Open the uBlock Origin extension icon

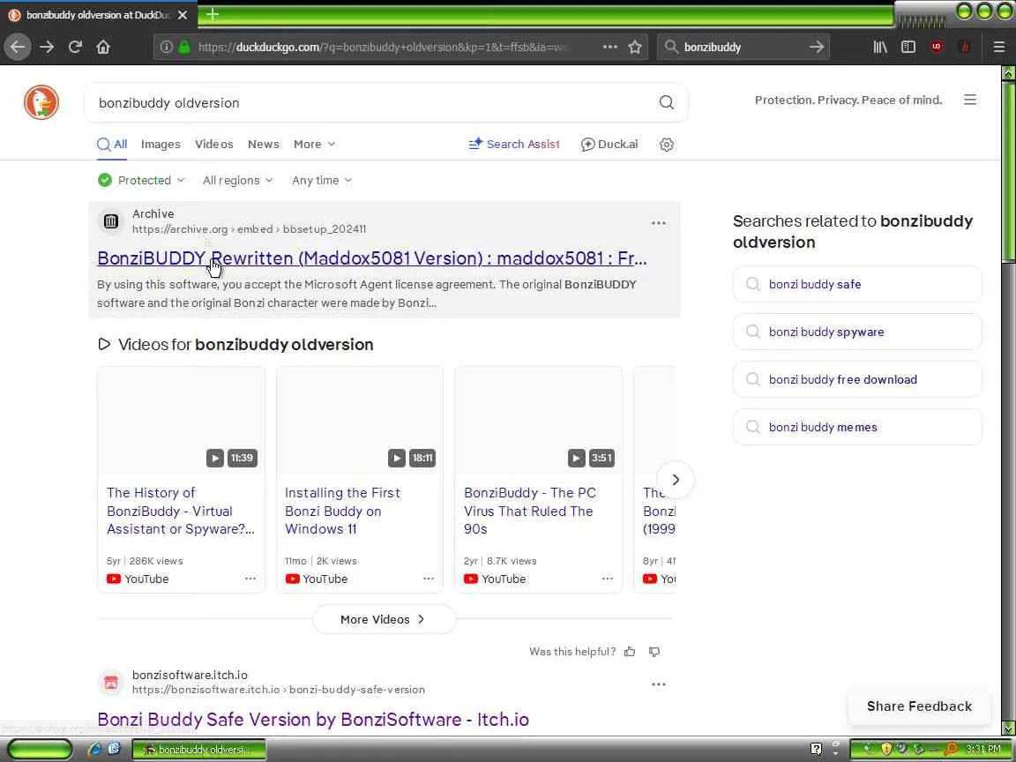937,47
